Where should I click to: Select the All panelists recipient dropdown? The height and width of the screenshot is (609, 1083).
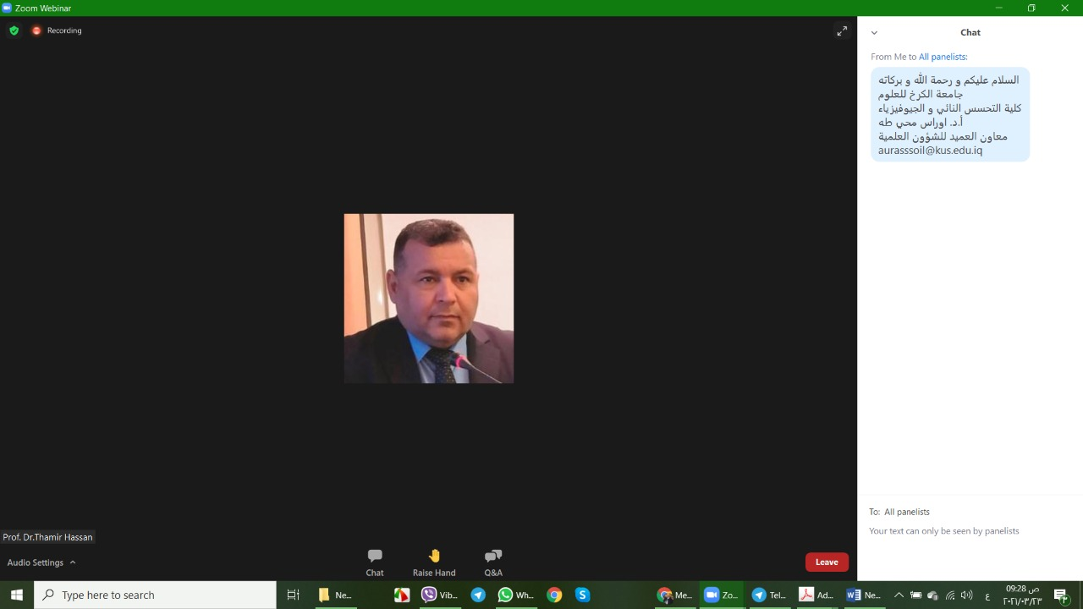coord(906,512)
